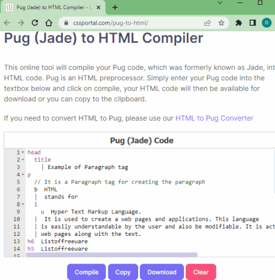This screenshot has width=275, height=280.
Task: Bookmark this page with the star icon
Action: 221,23
